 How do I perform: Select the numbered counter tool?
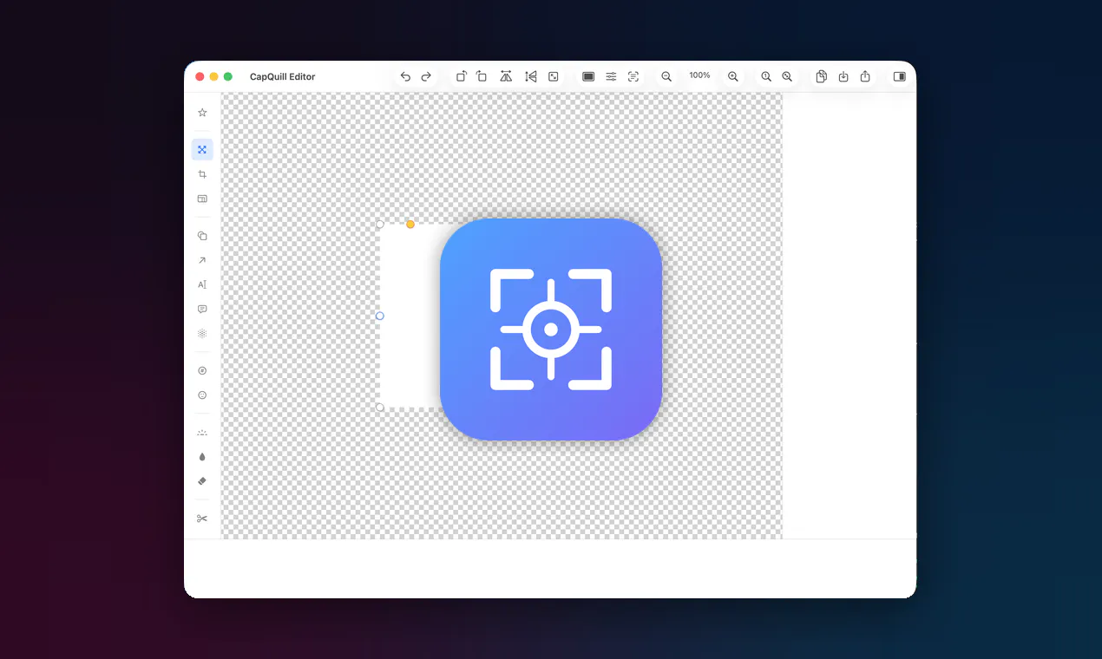pos(202,370)
